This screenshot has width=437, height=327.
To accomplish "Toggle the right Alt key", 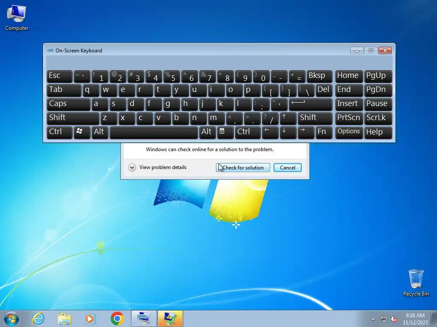I will tap(207, 132).
